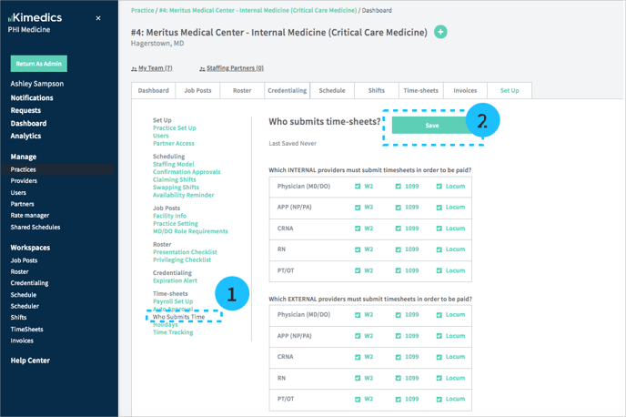Click Return As Admin button
Image resolution: width=626 pixels, height=417 pixels.
tap(38, 64)
